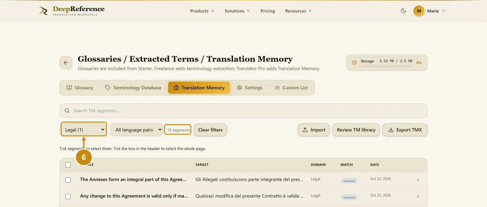
Task: Click the DOMAIN column header
Action: [318, 165]
